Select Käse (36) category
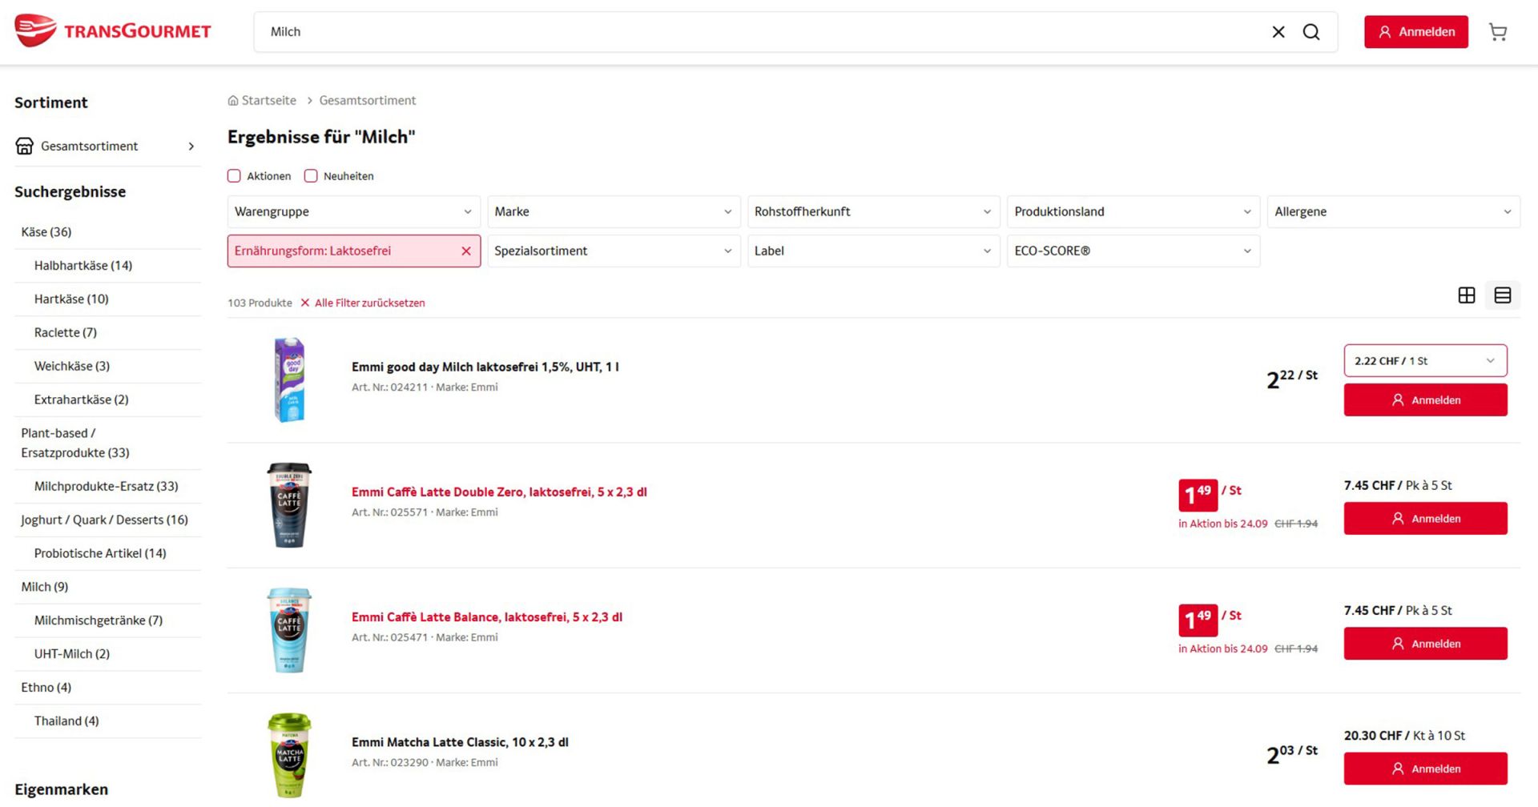This screenshot has width=1538, height=807. [x=46, y=232]
